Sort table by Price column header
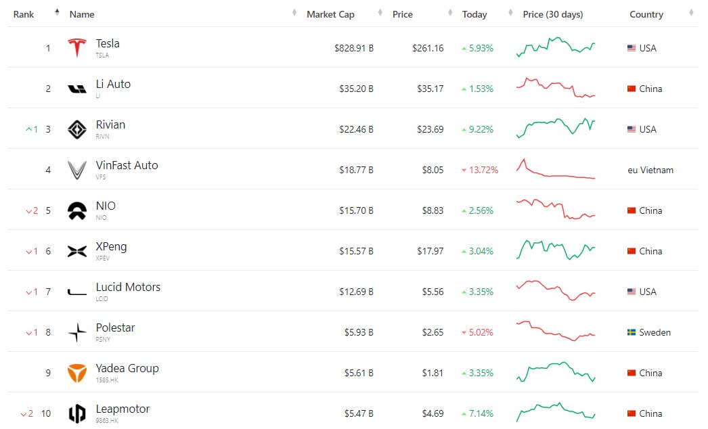The width and height of the screenshot is (708, 429). click(403, 14)
